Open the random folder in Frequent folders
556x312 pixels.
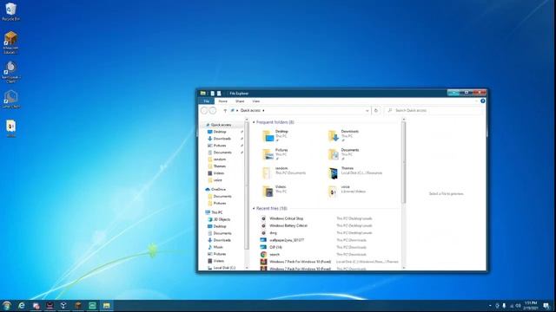pyautogui.click(x=284, y=172)
